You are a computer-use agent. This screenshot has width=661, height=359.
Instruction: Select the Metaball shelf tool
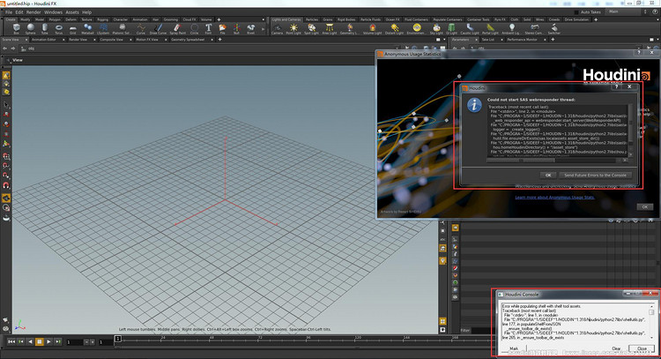pyautogui.click(x=87, y=29)
